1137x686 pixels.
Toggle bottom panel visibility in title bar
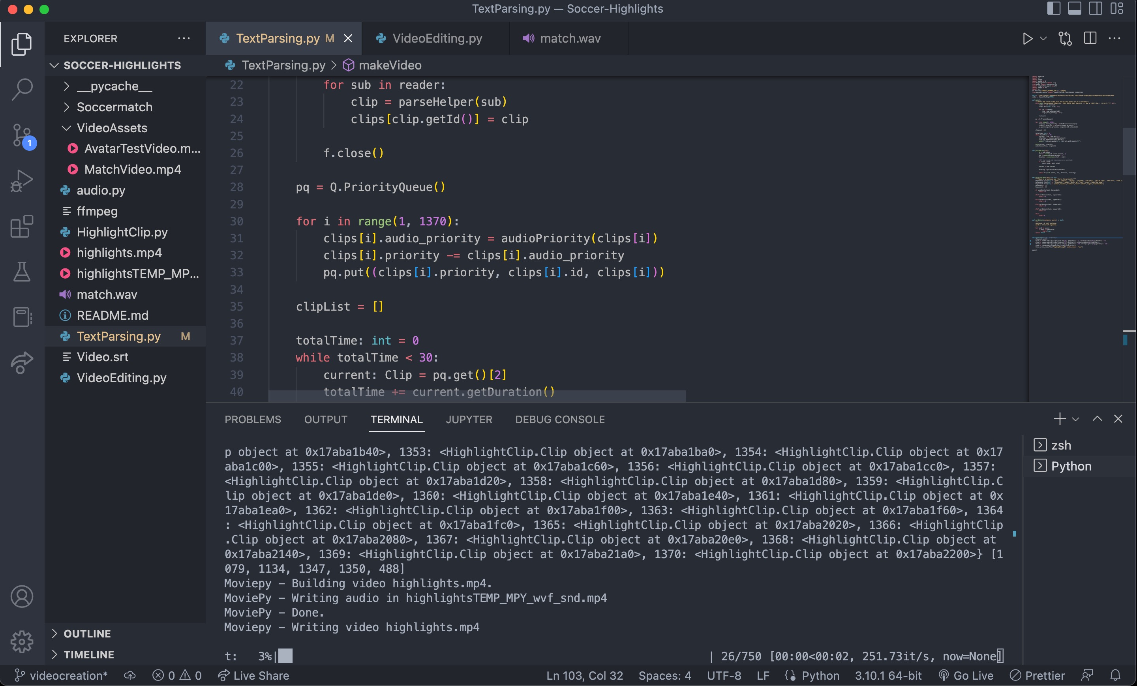click(1075, 9)
